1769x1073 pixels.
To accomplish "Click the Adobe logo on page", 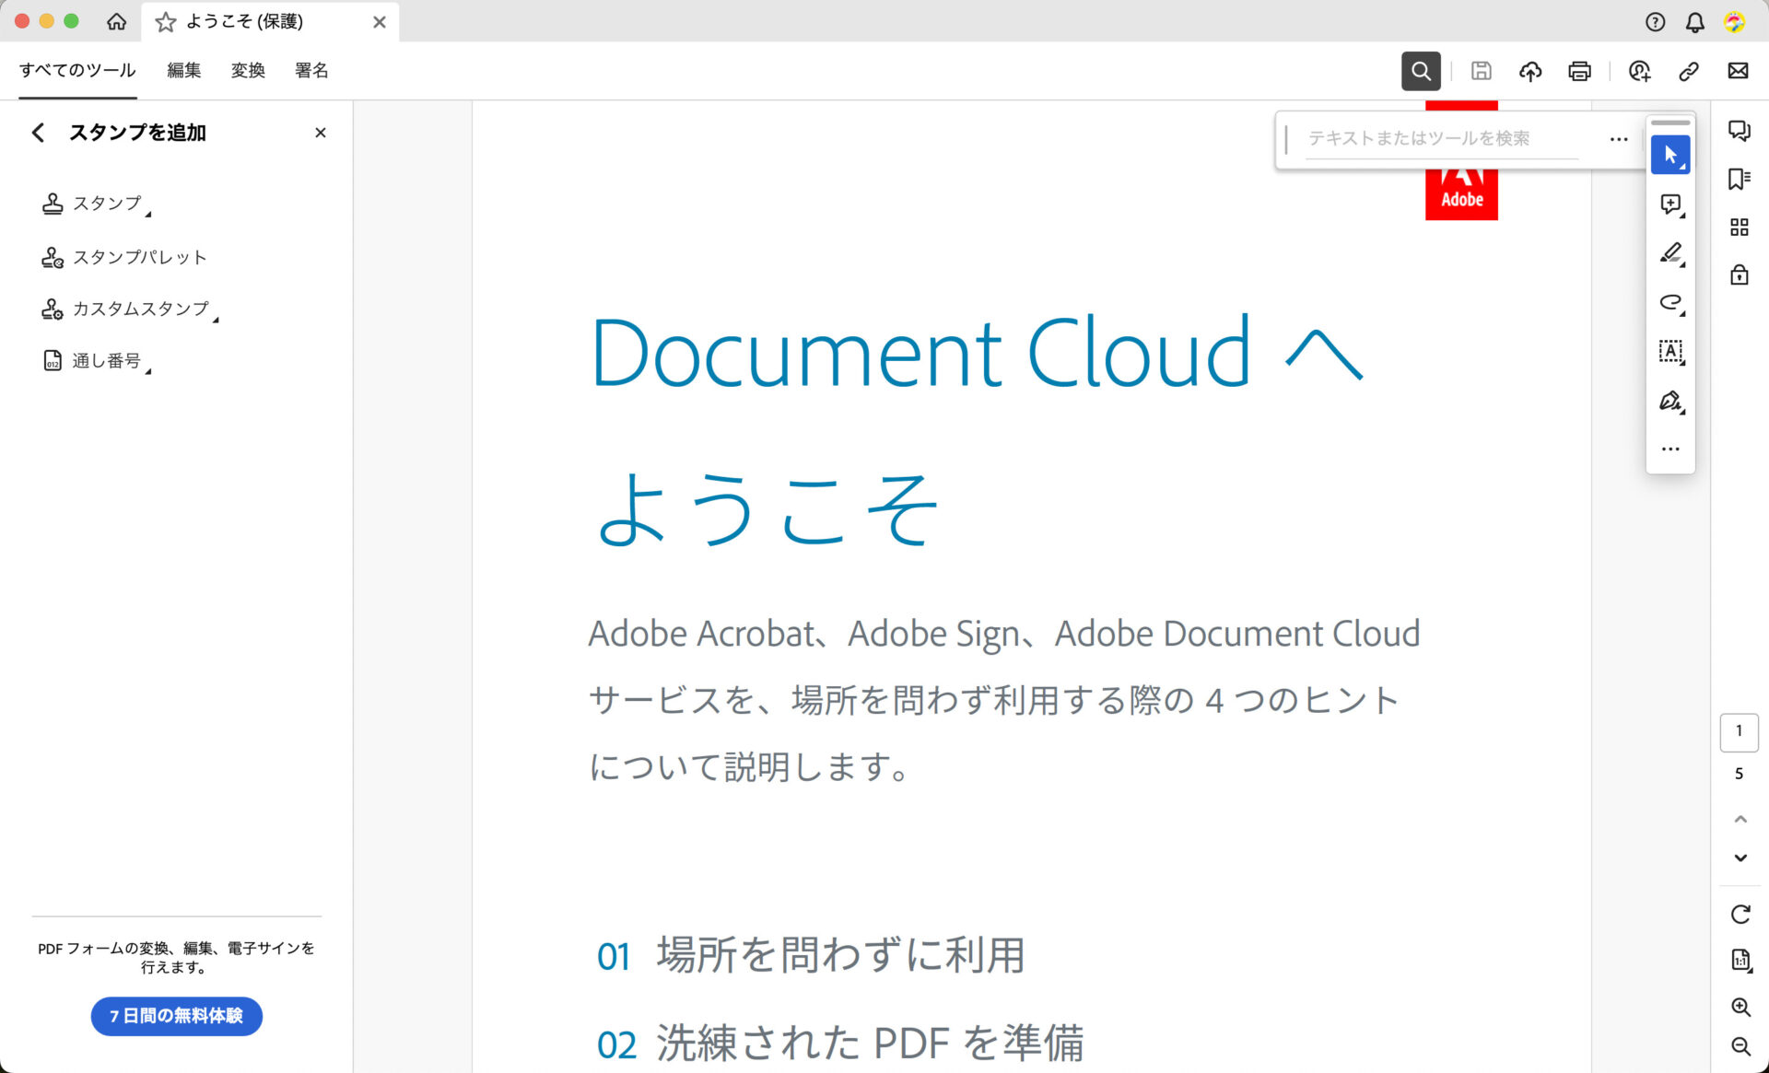I will [1461, 193].
